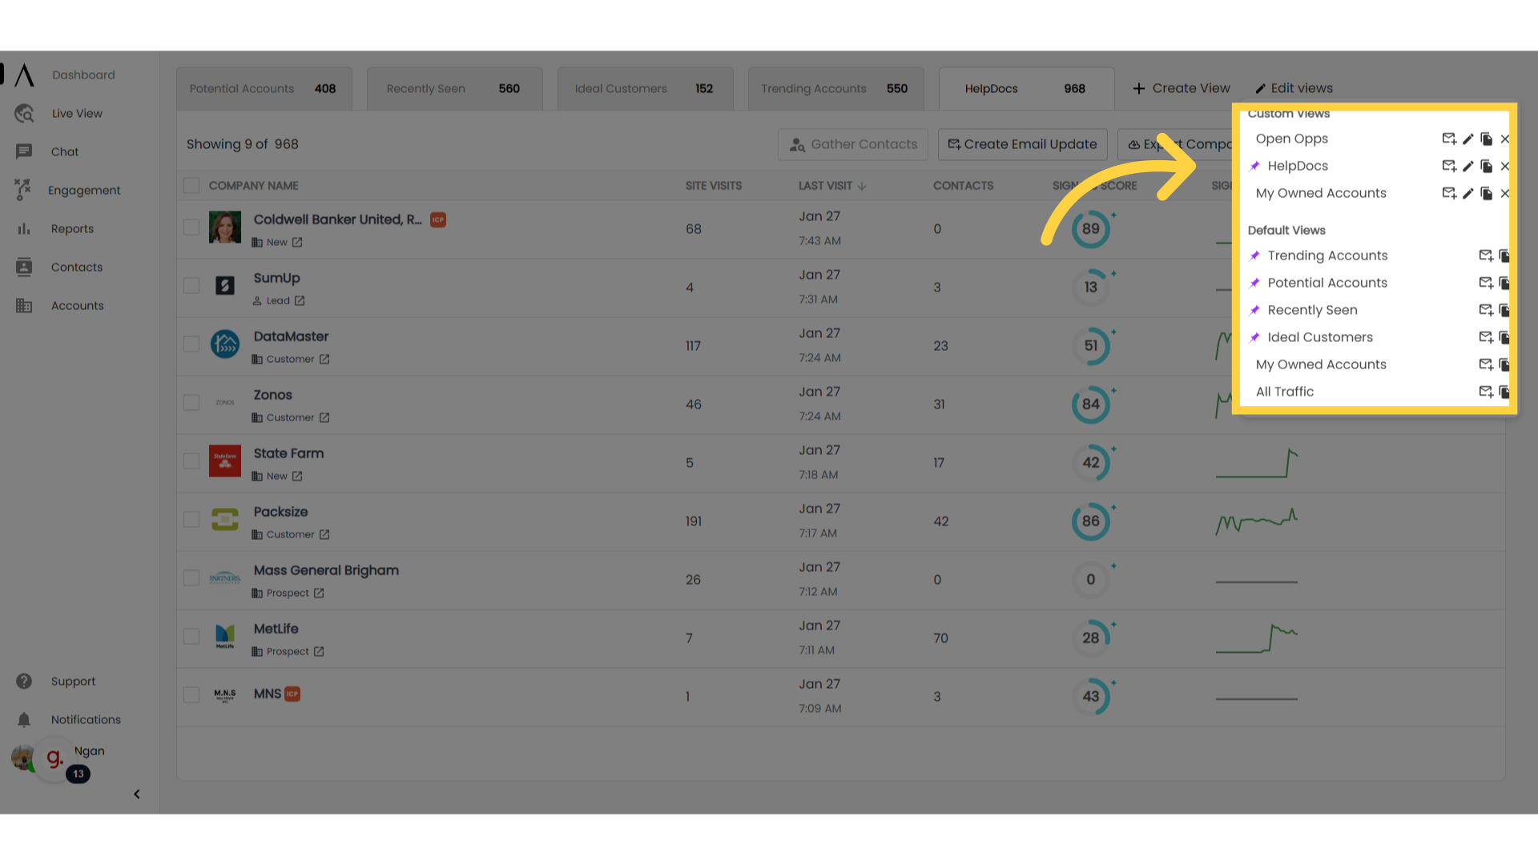
Task: Select All Traffic default view
Action: click(x=1285, y=392)
